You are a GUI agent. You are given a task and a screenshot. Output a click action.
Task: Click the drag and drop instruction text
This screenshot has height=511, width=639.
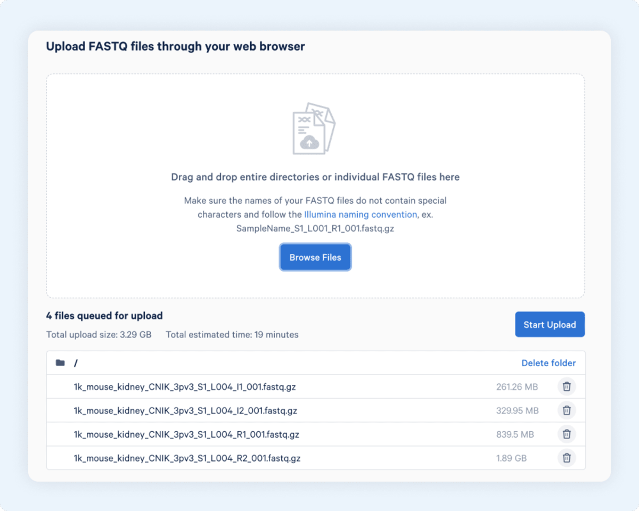pyautogui.click(x=315, y=177)
